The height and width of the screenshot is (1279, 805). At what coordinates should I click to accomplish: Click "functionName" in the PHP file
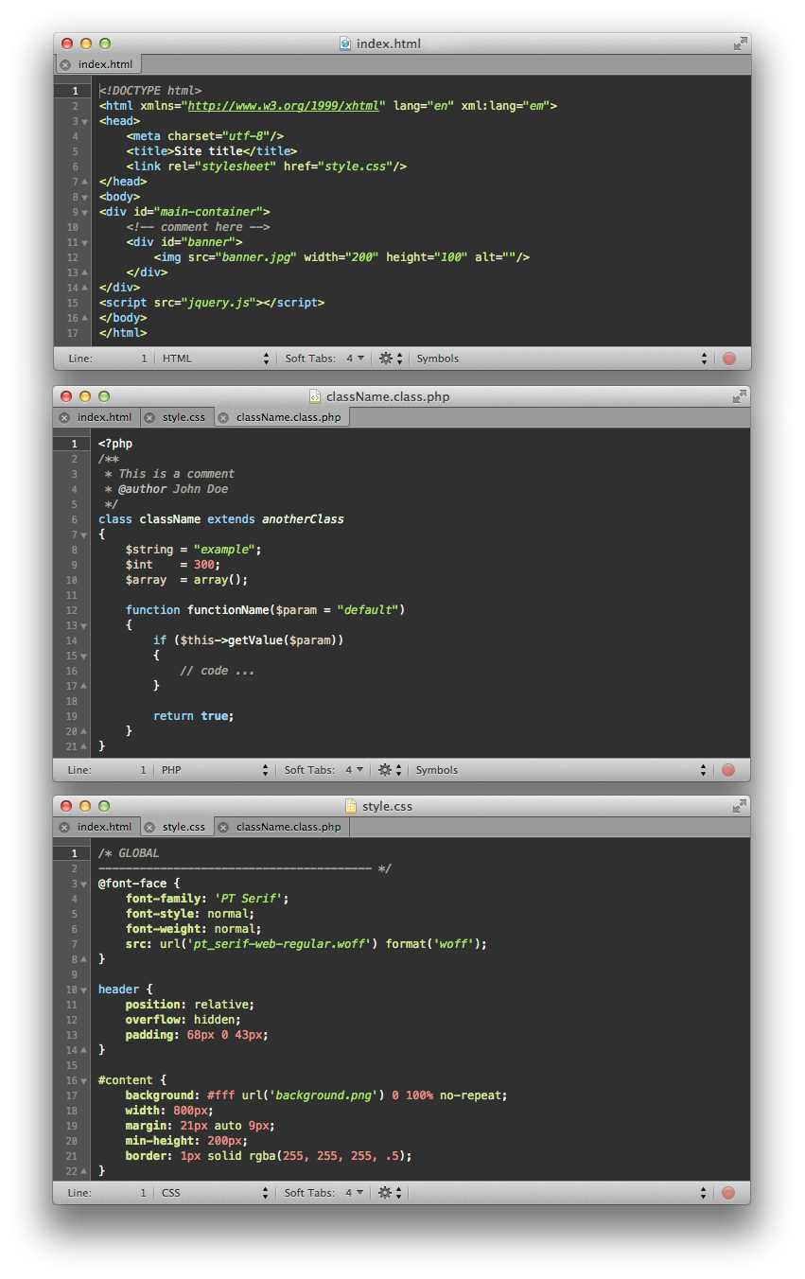pos(228,610)
